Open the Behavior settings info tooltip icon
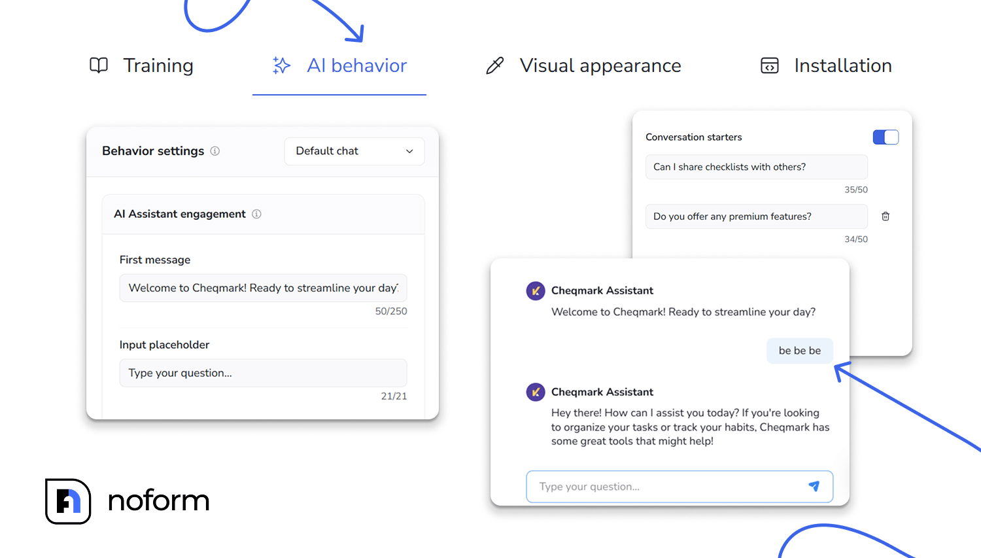981x558 pixels. click(215, 150)
